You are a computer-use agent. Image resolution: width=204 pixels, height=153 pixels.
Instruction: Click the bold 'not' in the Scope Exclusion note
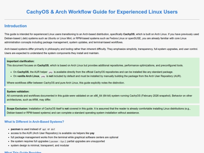click(x=66, y=109)
